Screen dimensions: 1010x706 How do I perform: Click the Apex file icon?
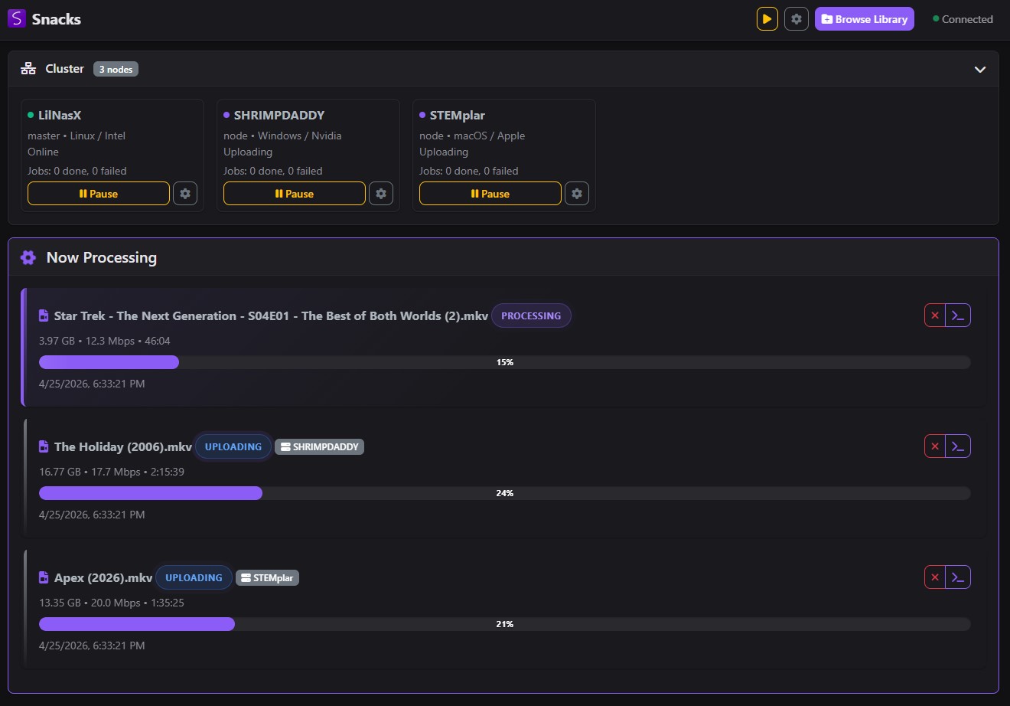[x=44, y=577]
